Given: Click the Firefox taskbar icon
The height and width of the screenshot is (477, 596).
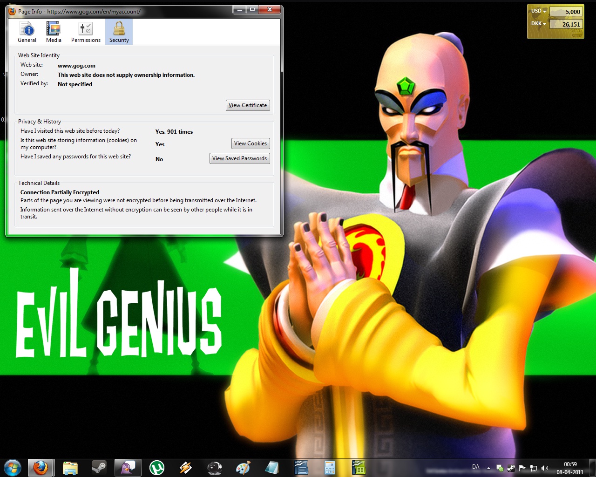Looking at the screenshot, I should [x=41, y=468].
